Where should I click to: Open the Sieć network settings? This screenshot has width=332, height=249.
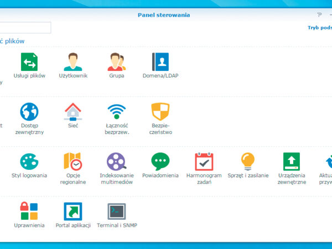click(x=73, y=112)
